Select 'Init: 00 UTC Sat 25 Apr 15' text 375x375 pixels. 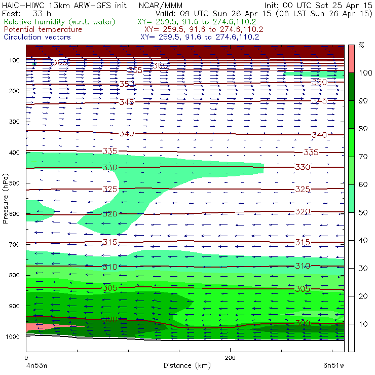[x=318, y=5]
